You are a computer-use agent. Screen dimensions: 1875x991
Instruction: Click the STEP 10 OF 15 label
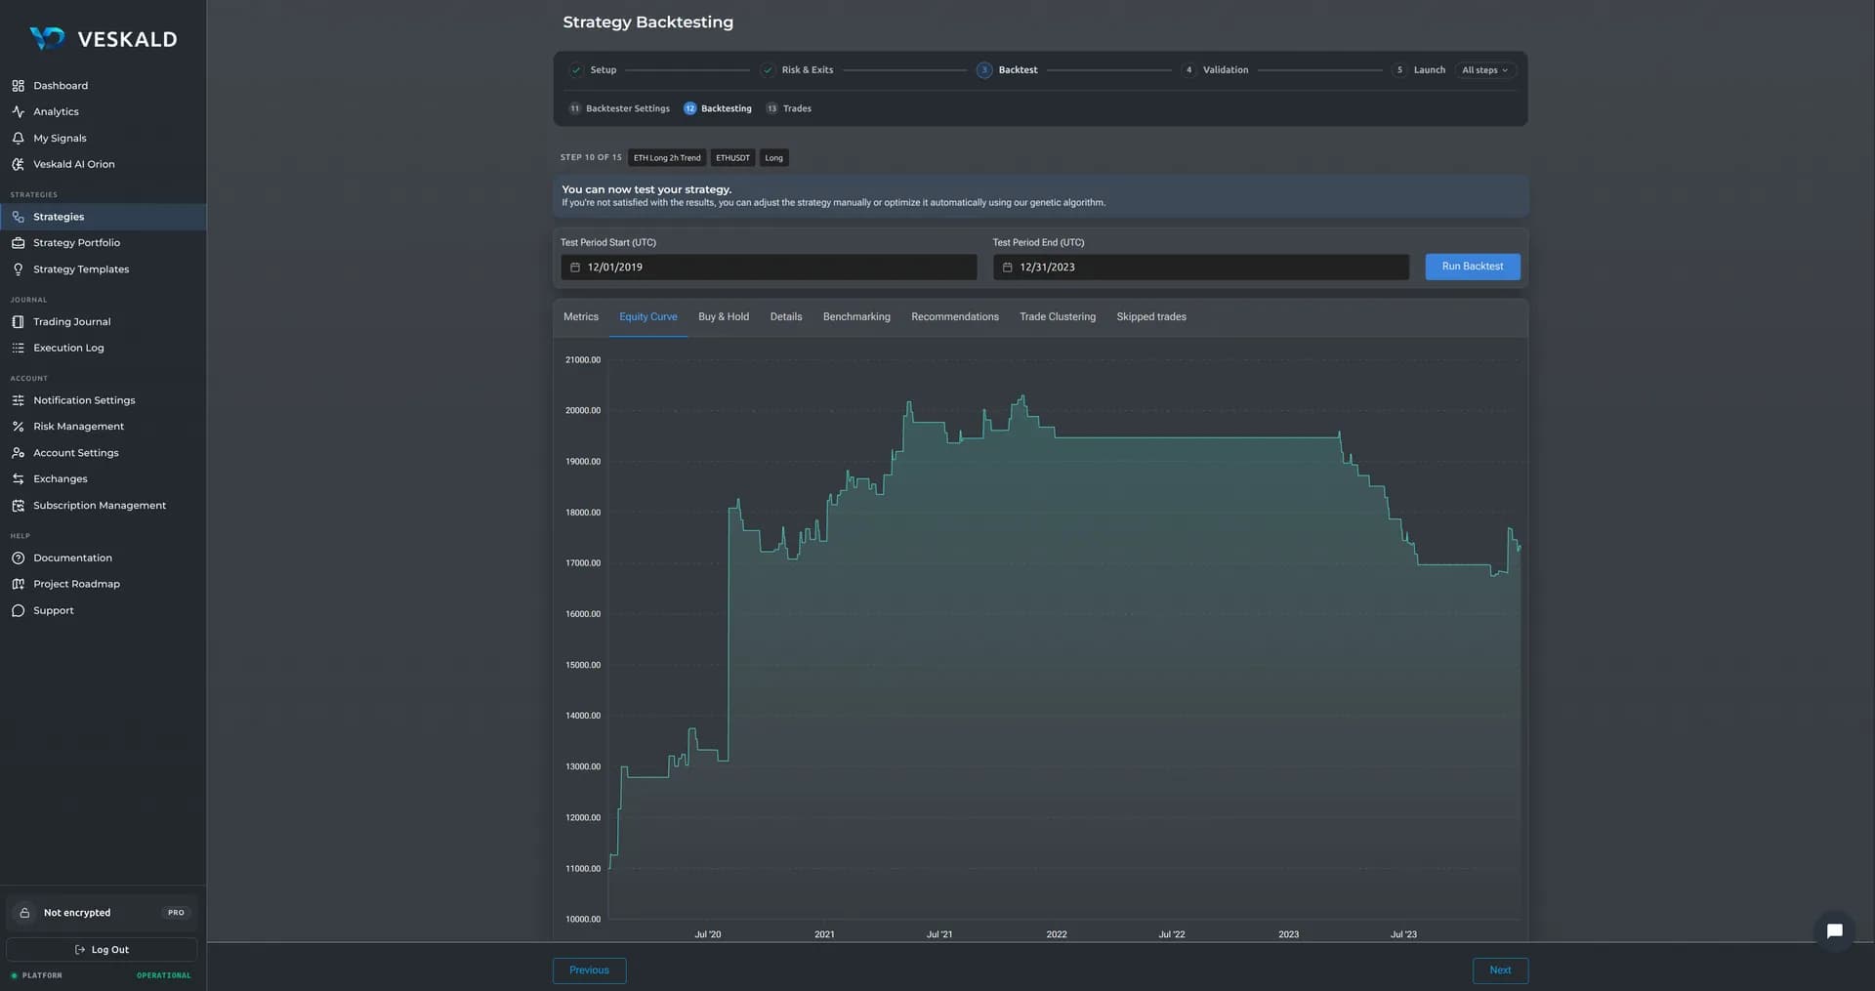591,157
